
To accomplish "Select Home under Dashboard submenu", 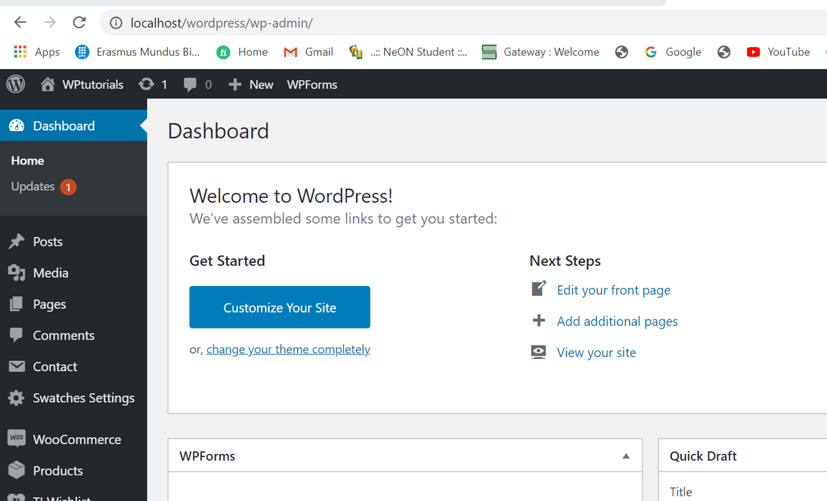I will coord(28,161).
